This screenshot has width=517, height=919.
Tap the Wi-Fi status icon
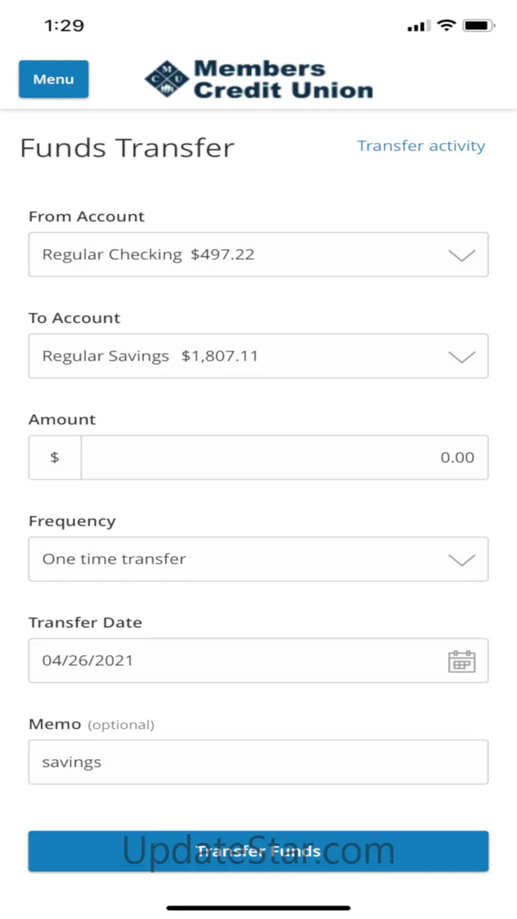coord(447,26)
